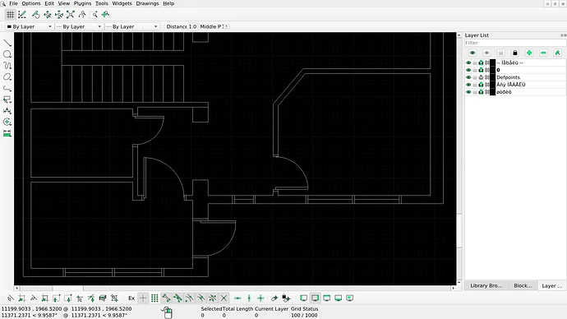Open the line width By Layer dropdown
This screenshot has width=567, height=319.
79,27
